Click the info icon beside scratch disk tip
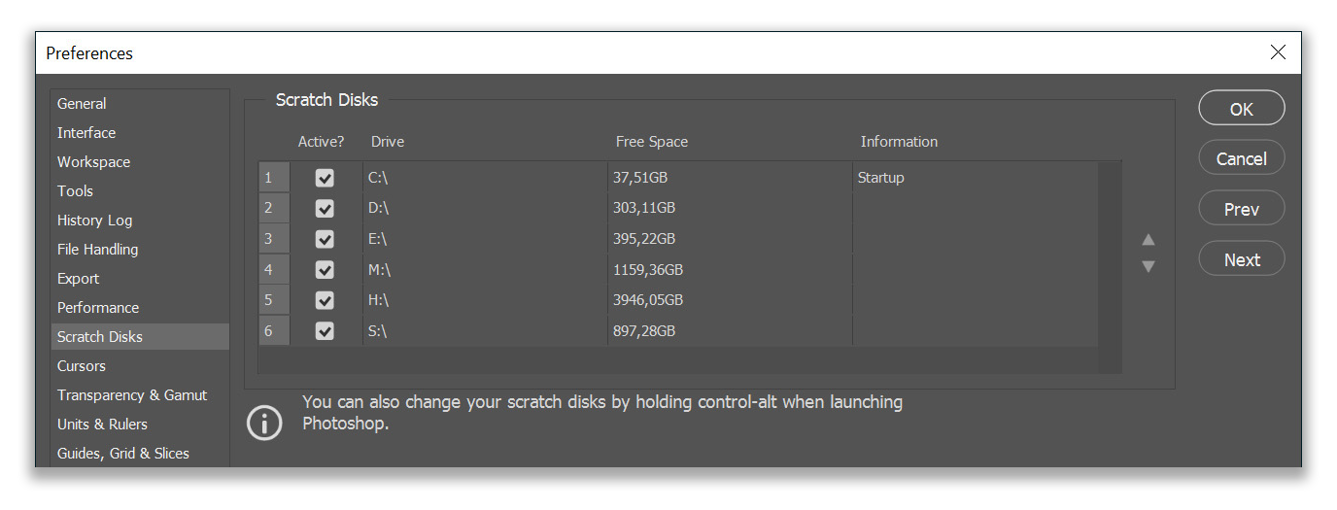 point(264,423)
